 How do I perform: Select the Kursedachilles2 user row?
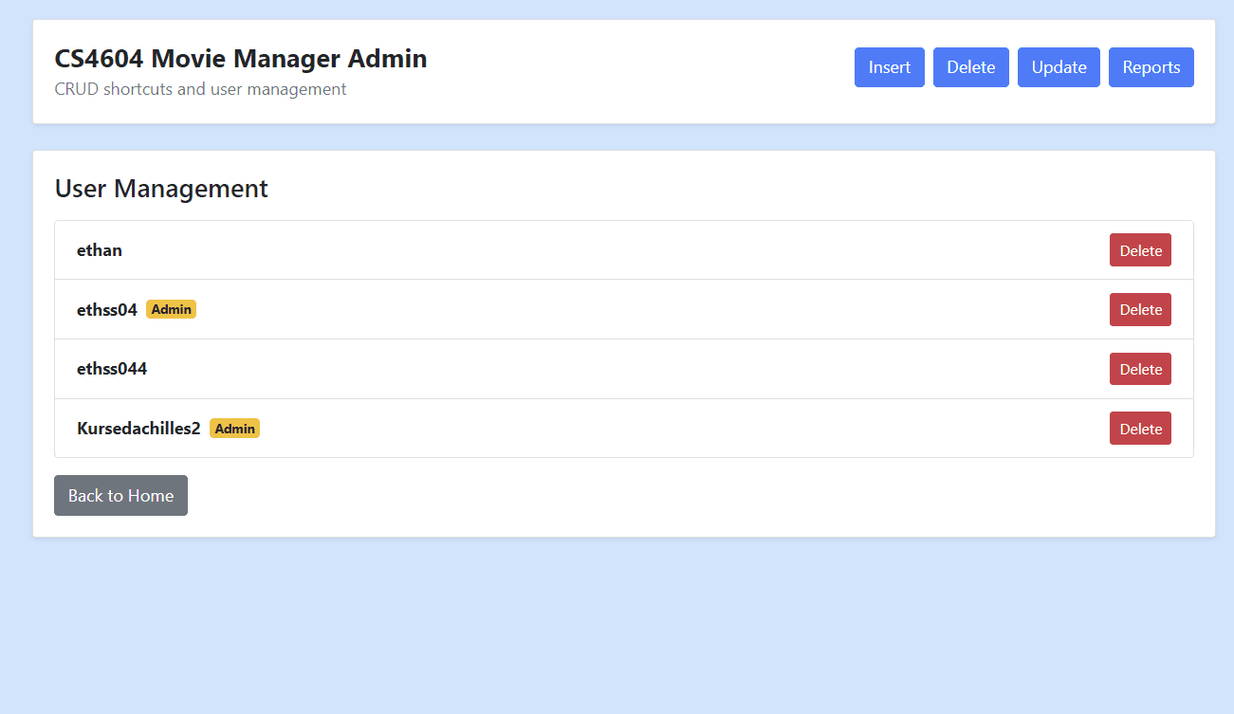point(569,428)
